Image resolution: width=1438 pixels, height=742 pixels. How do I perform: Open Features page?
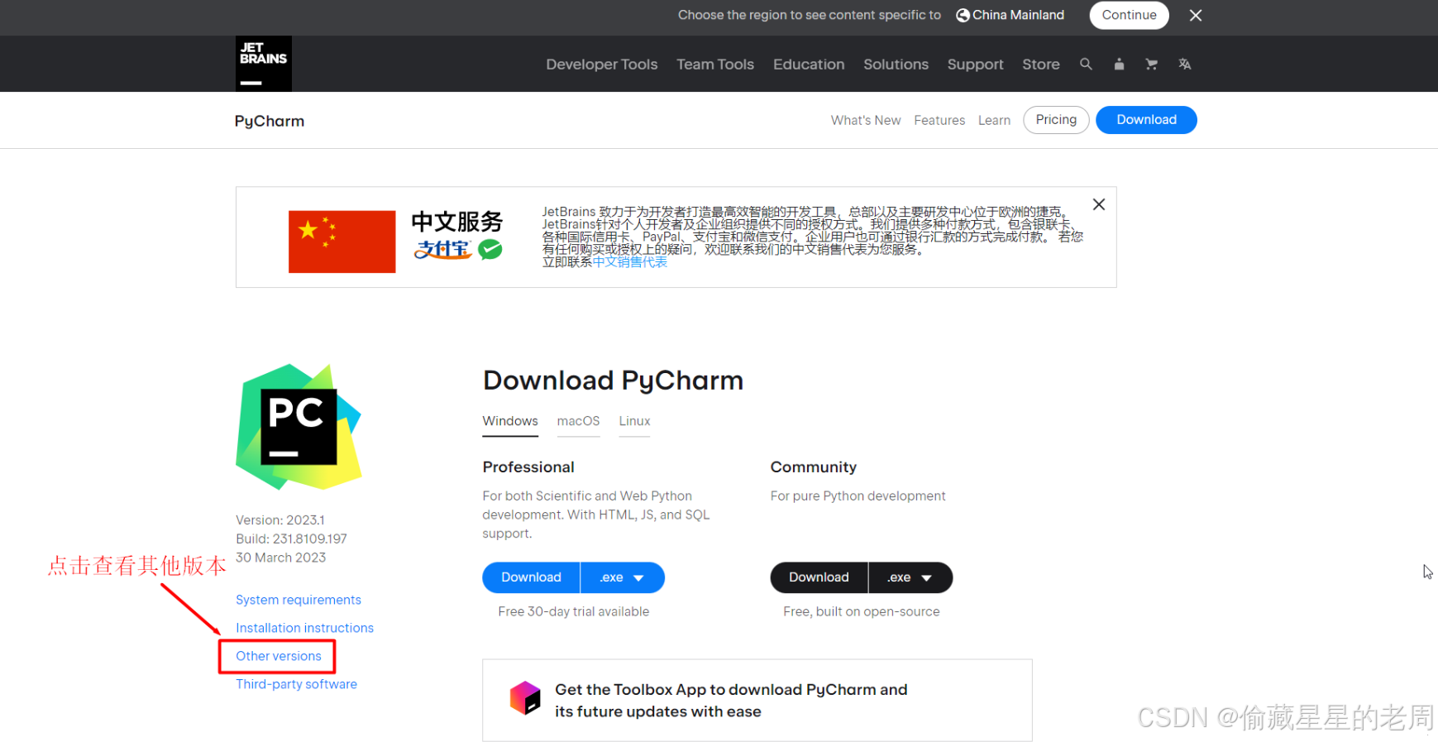pyautogui.click(x=939, y=120)
